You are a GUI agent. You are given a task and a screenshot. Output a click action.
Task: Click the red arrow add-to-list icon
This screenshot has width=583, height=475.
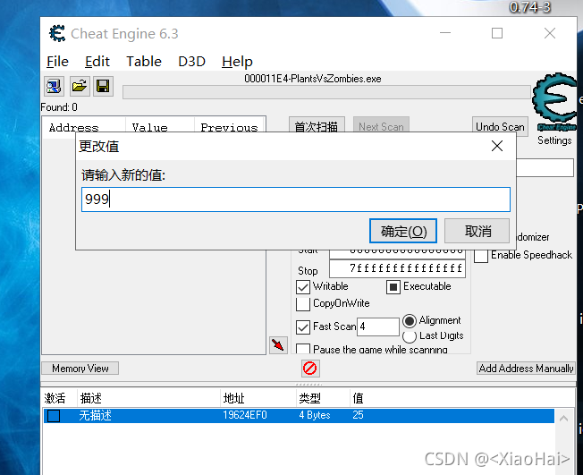278,345
